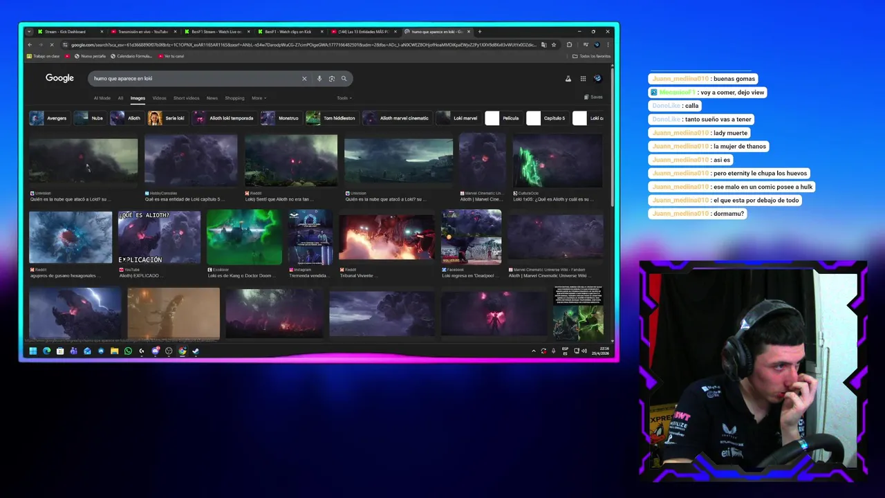Open Trabajo en clase bookmark
This screenshot has width=885, height=498.
pyautogui.click(x=44, y=56)
